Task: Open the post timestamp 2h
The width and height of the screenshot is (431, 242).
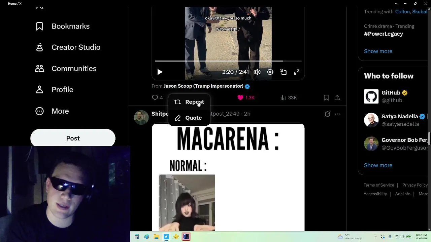Action: (247, 114)
